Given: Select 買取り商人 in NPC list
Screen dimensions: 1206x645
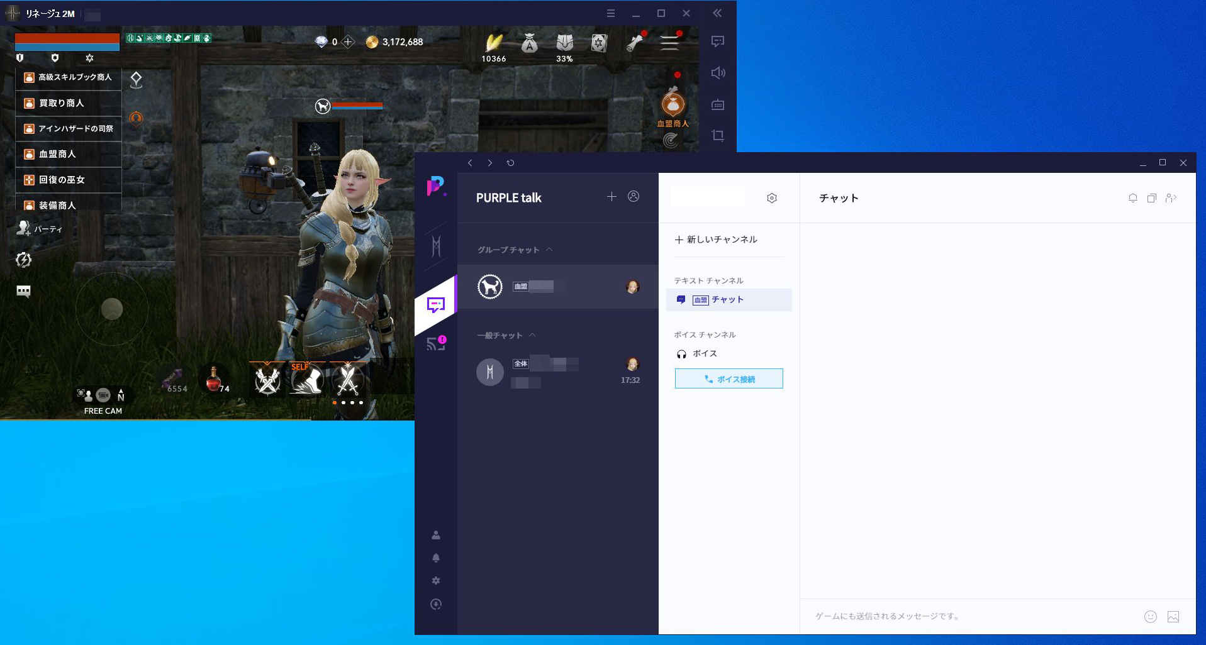Looking at the screenshot, I should [69, 103].
